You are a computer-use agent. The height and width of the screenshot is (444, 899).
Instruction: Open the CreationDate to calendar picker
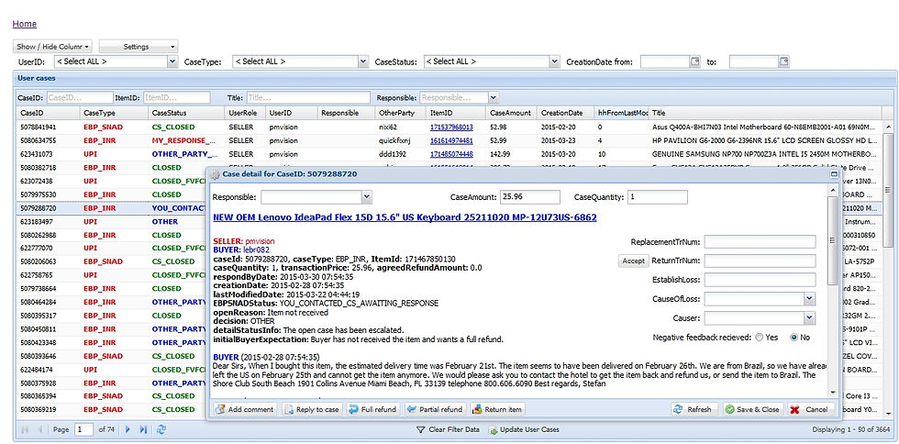click(783, 61)
